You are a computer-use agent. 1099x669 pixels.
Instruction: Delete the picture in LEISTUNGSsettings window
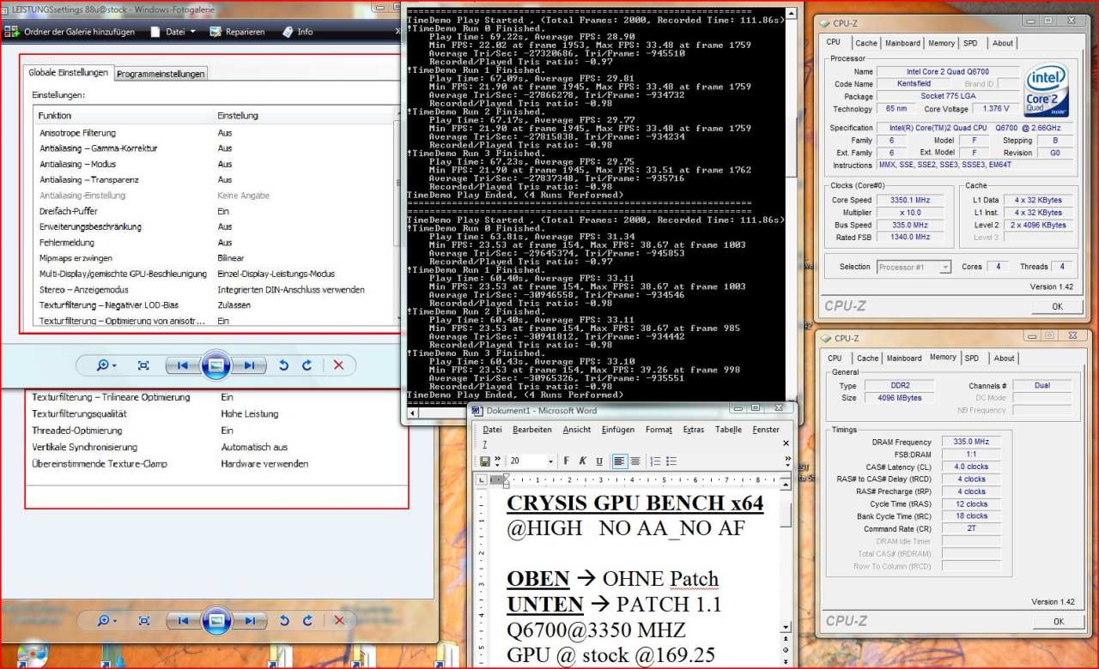[x=338, y=365]
